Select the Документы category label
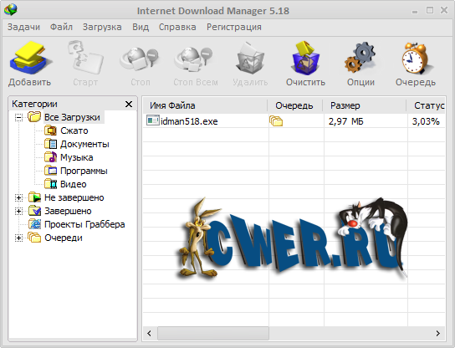 click(x=84, y=144)
